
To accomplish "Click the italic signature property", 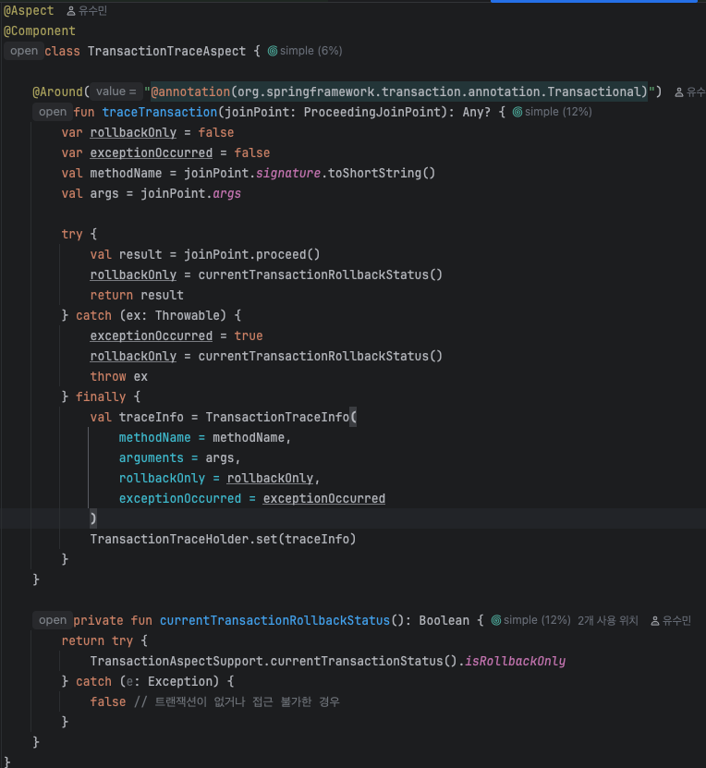I will pyautogui.click(x=288, y=174).
